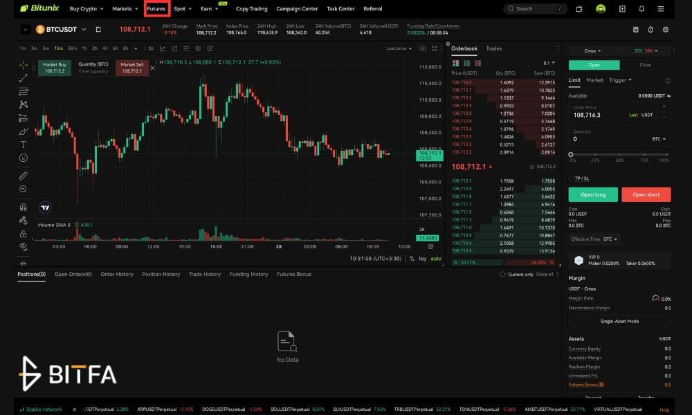692x415 pixels.
Task: Expand more timeframe intervals arrow
Action: point(136,48)
